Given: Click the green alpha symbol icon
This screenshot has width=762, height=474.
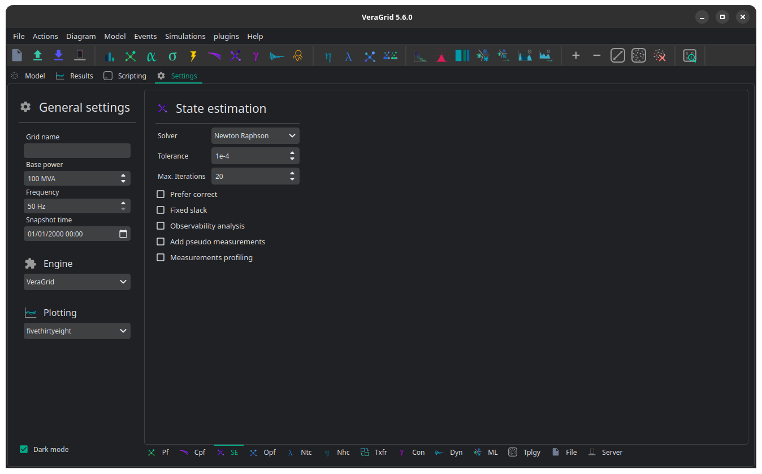Looking at the screenshot, I should pos(151,56).
